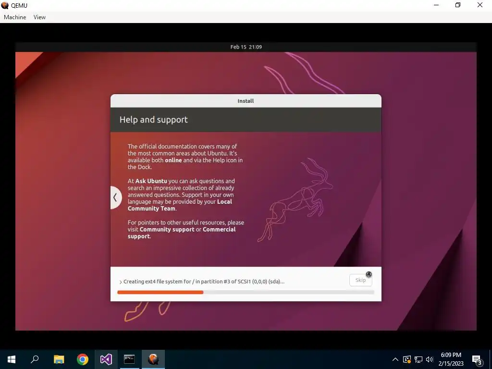This screenshot has height=369, width=492.
Task: Click the 'Help and support' heading
Action: 153,120
